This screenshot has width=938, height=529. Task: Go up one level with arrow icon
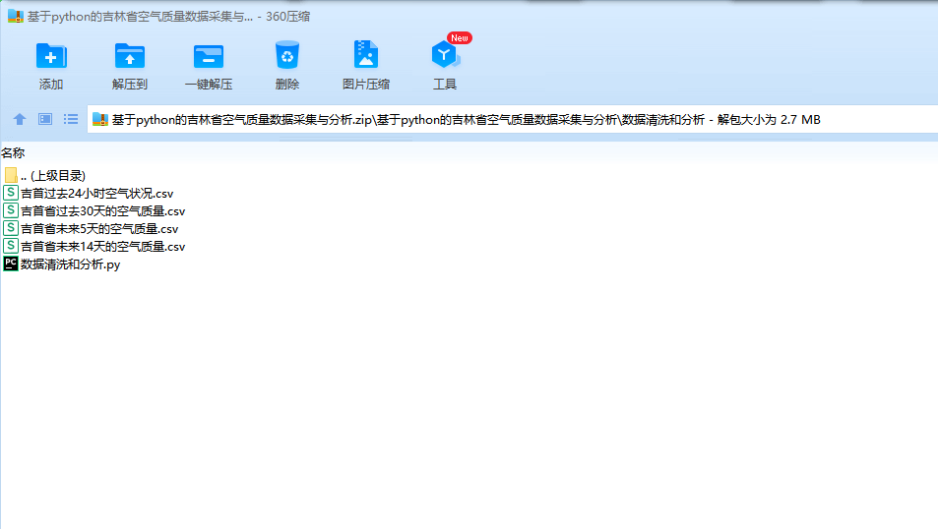click(x=20, y=119)
